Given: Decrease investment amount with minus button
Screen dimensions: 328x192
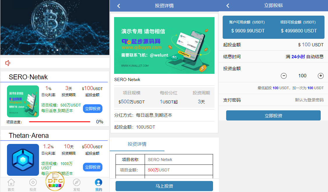Looking at the screenshot, I should coord(284,76).
